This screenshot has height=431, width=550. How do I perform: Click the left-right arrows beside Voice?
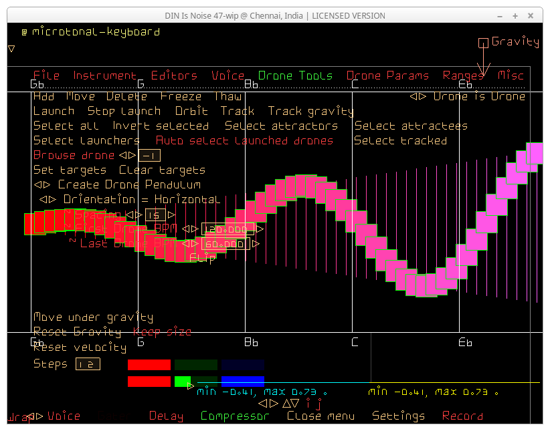35,416
